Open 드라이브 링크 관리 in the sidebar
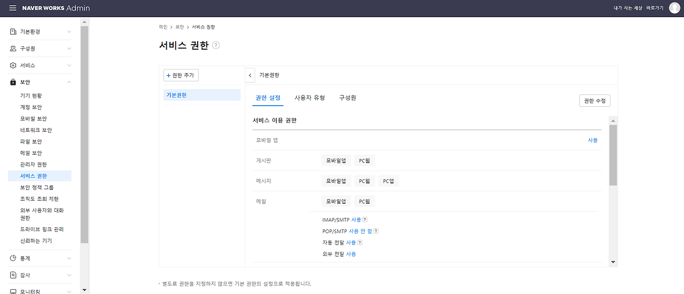This screenshot has height=294, width=684. point(42,229)
